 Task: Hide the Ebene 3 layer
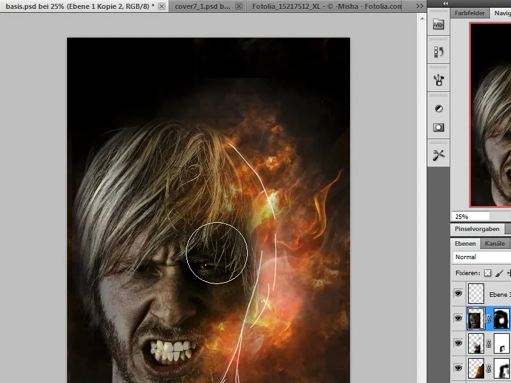(458, 294)
